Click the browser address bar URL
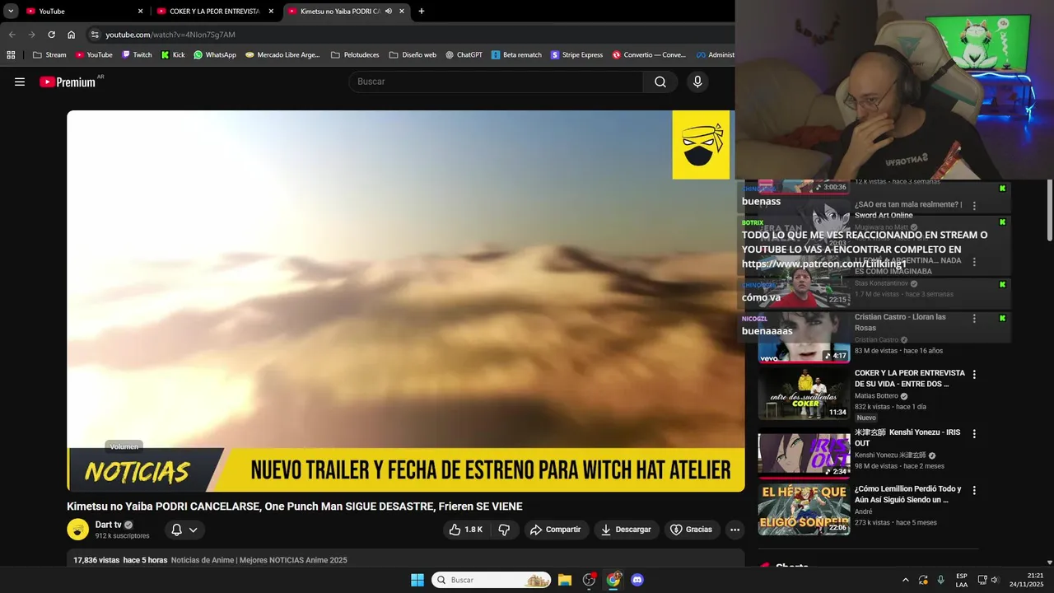The width and height of the screenshot is (1054, 593). 170,35
